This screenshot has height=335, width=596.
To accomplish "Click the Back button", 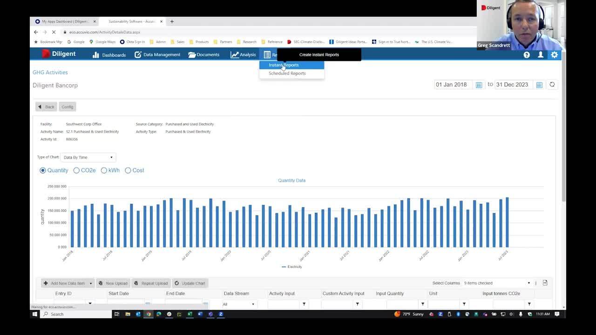I will 46,107.
